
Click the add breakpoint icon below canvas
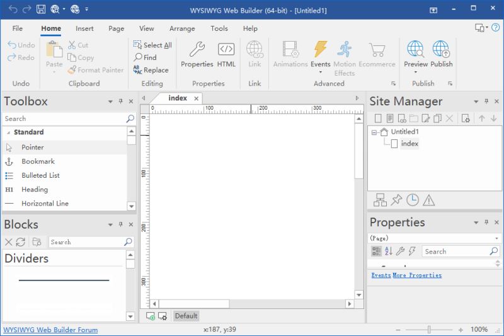151,316
